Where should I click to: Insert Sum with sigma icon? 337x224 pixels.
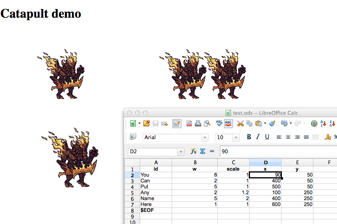[x=202, y=151]
